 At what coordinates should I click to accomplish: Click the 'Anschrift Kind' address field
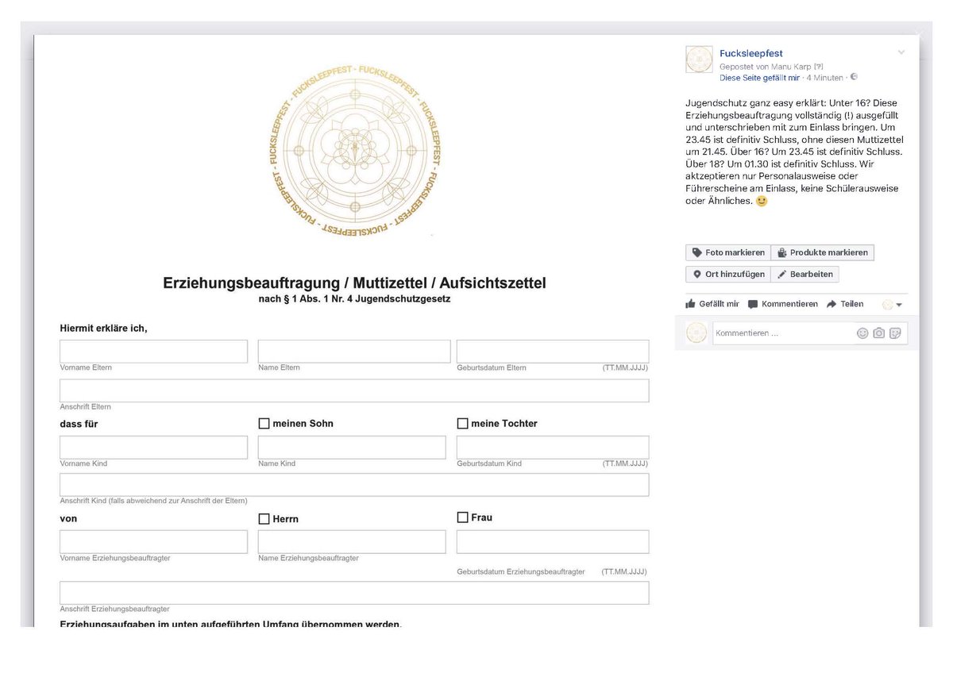(354, 485)
